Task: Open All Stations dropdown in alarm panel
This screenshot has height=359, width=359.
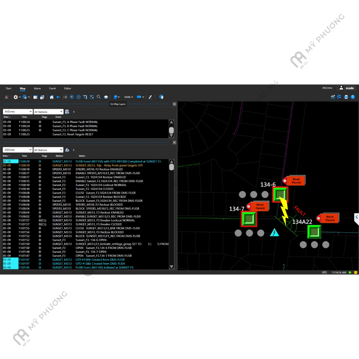Action: click(x=48, y=150)
